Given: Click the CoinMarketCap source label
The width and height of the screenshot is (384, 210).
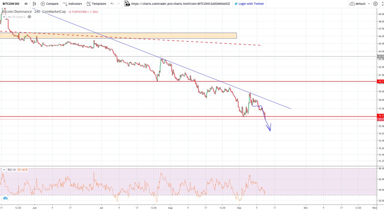Looking at the screenshot, I should tap(55, 12).
